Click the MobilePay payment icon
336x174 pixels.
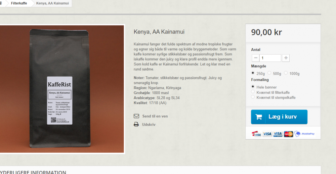click(x=304, y=134)
